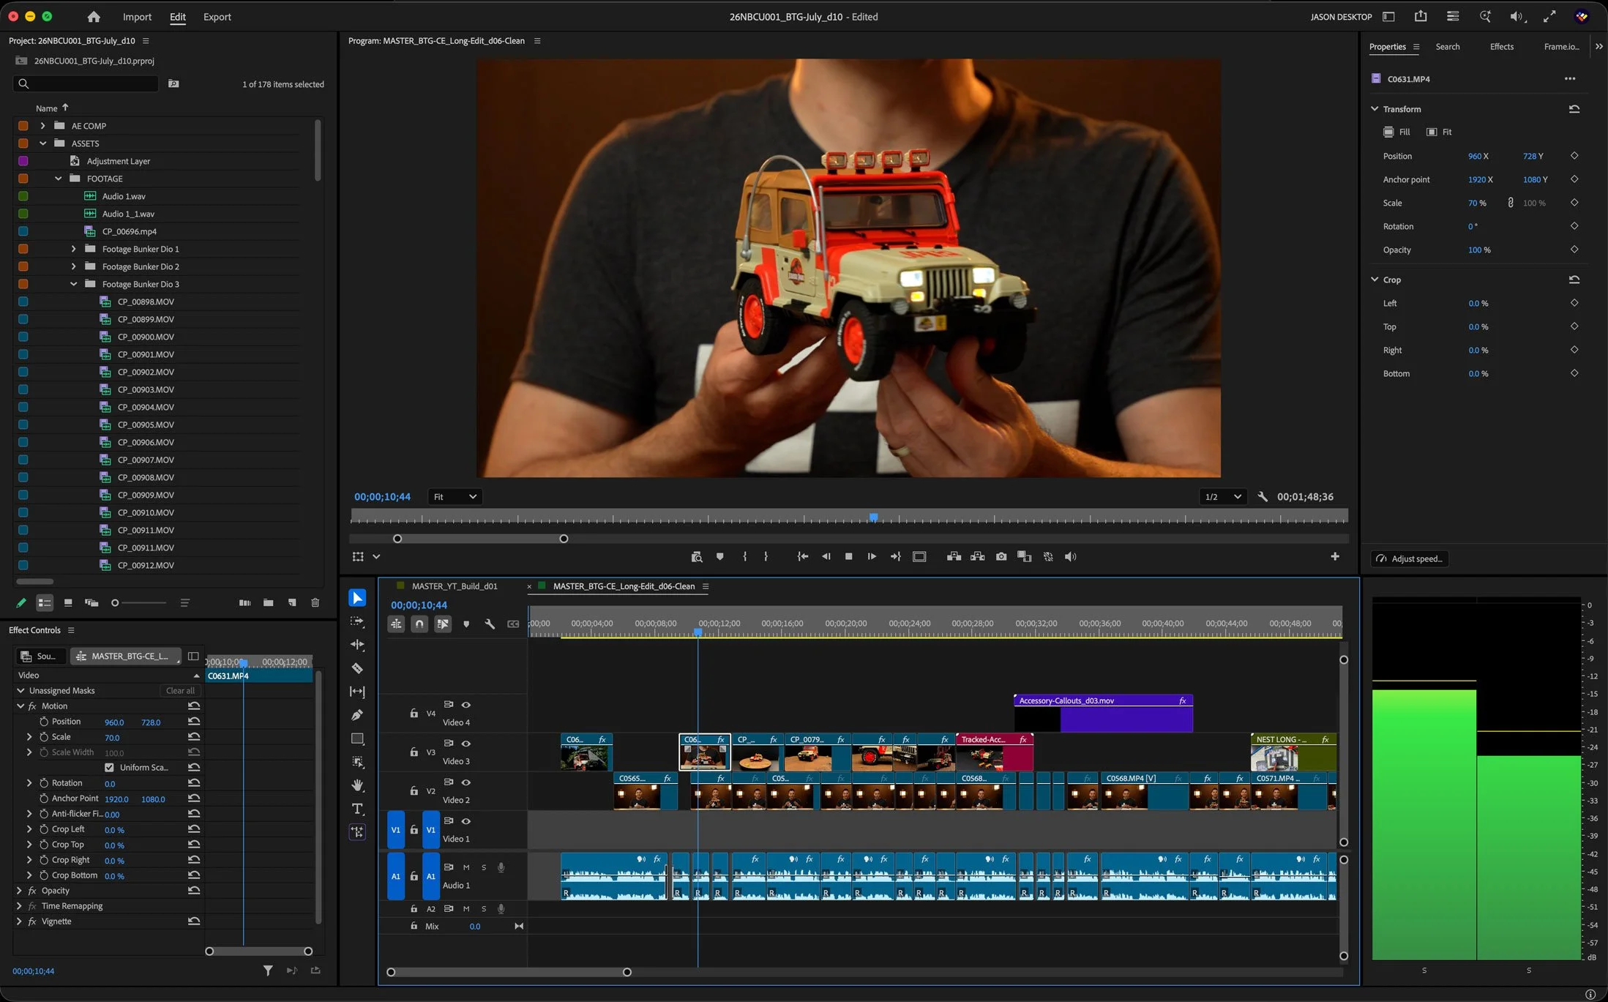Select the Slip tool

click(x=357, y=692)
